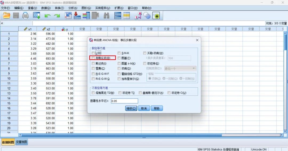
Task: Check the LSD option
Action: (x=93, y=53)
